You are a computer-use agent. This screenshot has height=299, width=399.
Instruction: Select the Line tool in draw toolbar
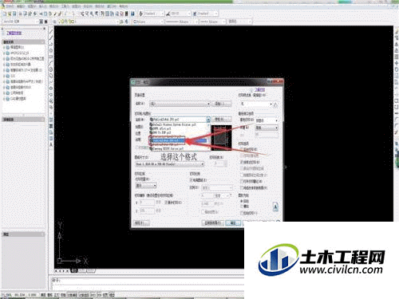pos(51,32)
